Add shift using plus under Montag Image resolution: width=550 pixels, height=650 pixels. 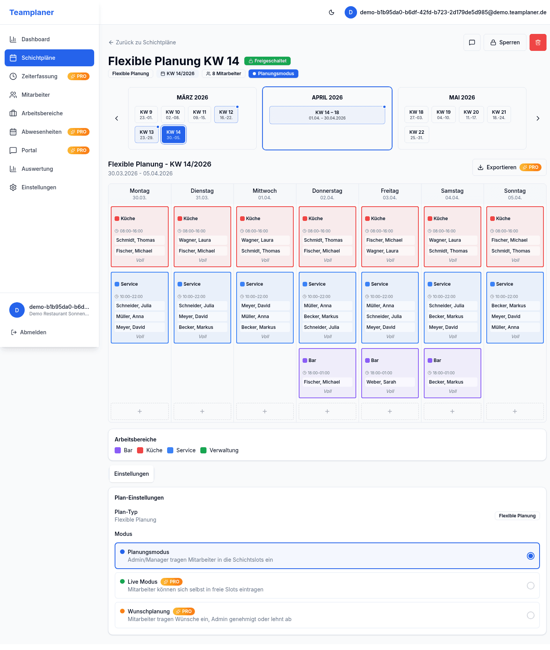click(140, 411)
